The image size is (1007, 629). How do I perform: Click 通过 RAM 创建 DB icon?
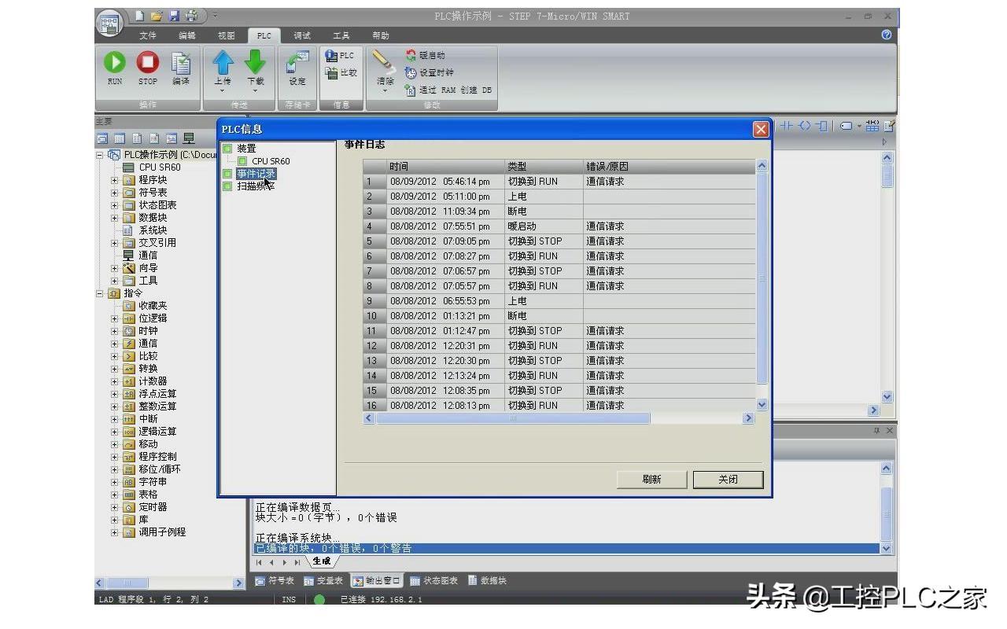[411, 90]
